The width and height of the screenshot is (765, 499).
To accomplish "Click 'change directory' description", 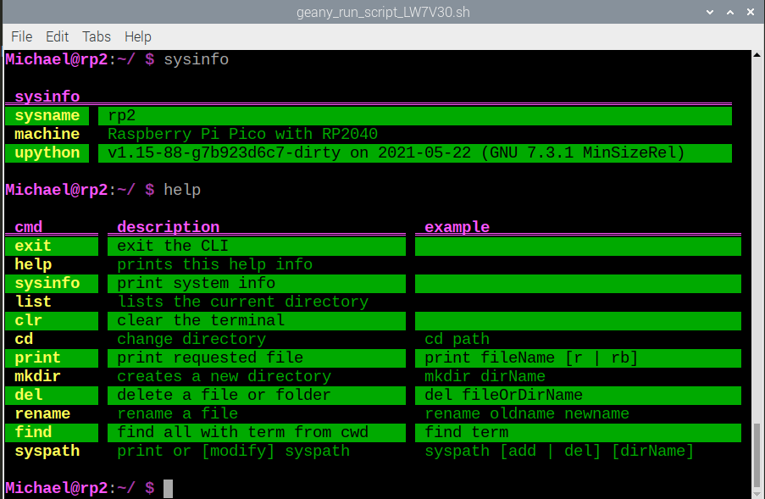I will click(191, 339).
